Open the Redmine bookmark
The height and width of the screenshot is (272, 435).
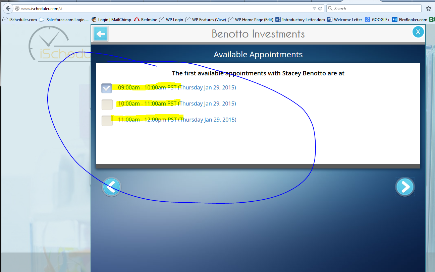pos(146,20)
